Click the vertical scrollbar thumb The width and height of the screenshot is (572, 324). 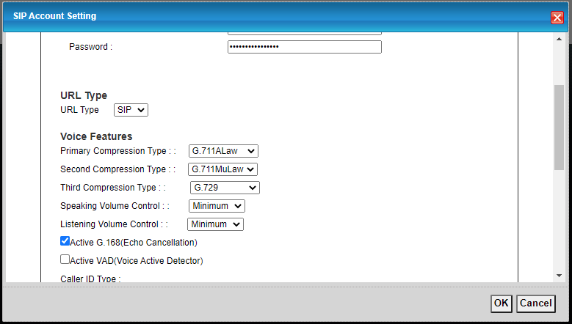click(x=559, y=127)
